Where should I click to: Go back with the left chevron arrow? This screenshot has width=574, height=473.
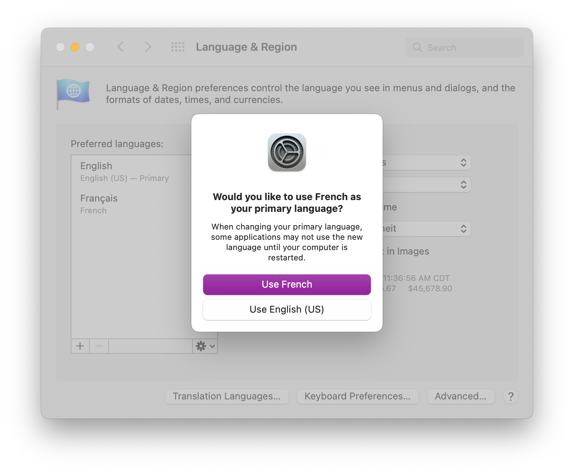[121, 47]
